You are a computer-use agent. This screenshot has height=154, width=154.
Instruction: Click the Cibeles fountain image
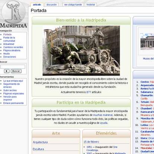(x=81, y=51)
